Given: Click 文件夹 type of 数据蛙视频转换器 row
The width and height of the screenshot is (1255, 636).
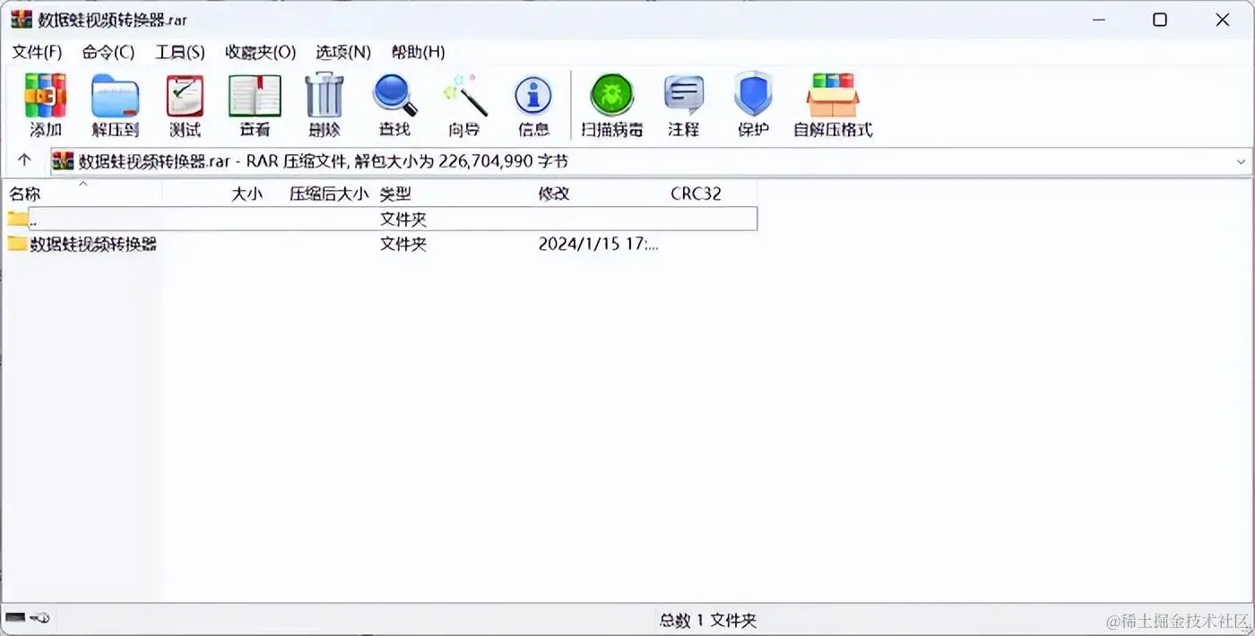Looking at the screenshot, I should pyautogui.click(x=403, y=244).
